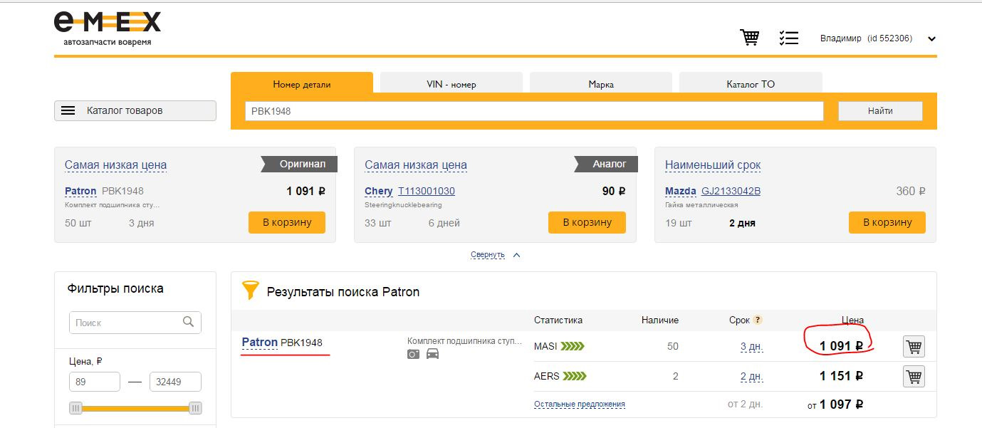Switch to the VIN - номер tab

click(x=451, y=84)
